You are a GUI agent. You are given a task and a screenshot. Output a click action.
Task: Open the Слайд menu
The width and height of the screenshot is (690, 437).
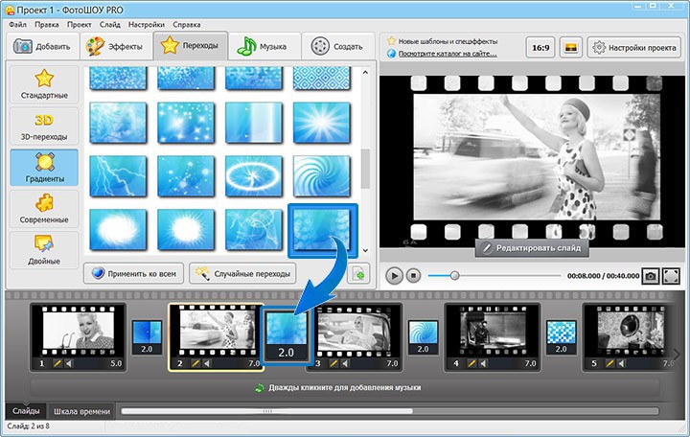(110, 25)
